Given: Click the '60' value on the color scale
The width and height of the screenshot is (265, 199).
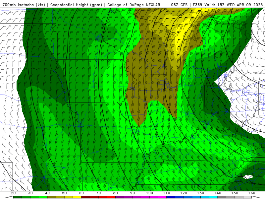Looking at the screenshot, I should (x=81, y=193).
